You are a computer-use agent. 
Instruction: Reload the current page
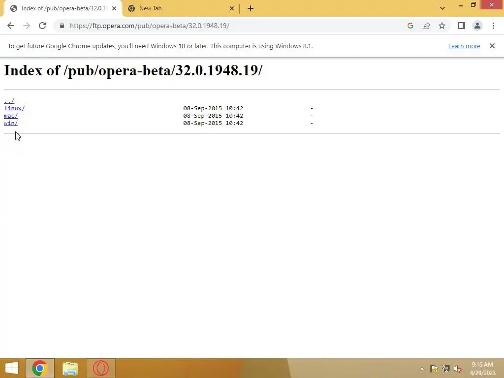tap(42, 26)
